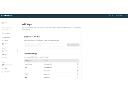Click the Generate API Key button
The image size is (128, 96).
coord(73,45)
